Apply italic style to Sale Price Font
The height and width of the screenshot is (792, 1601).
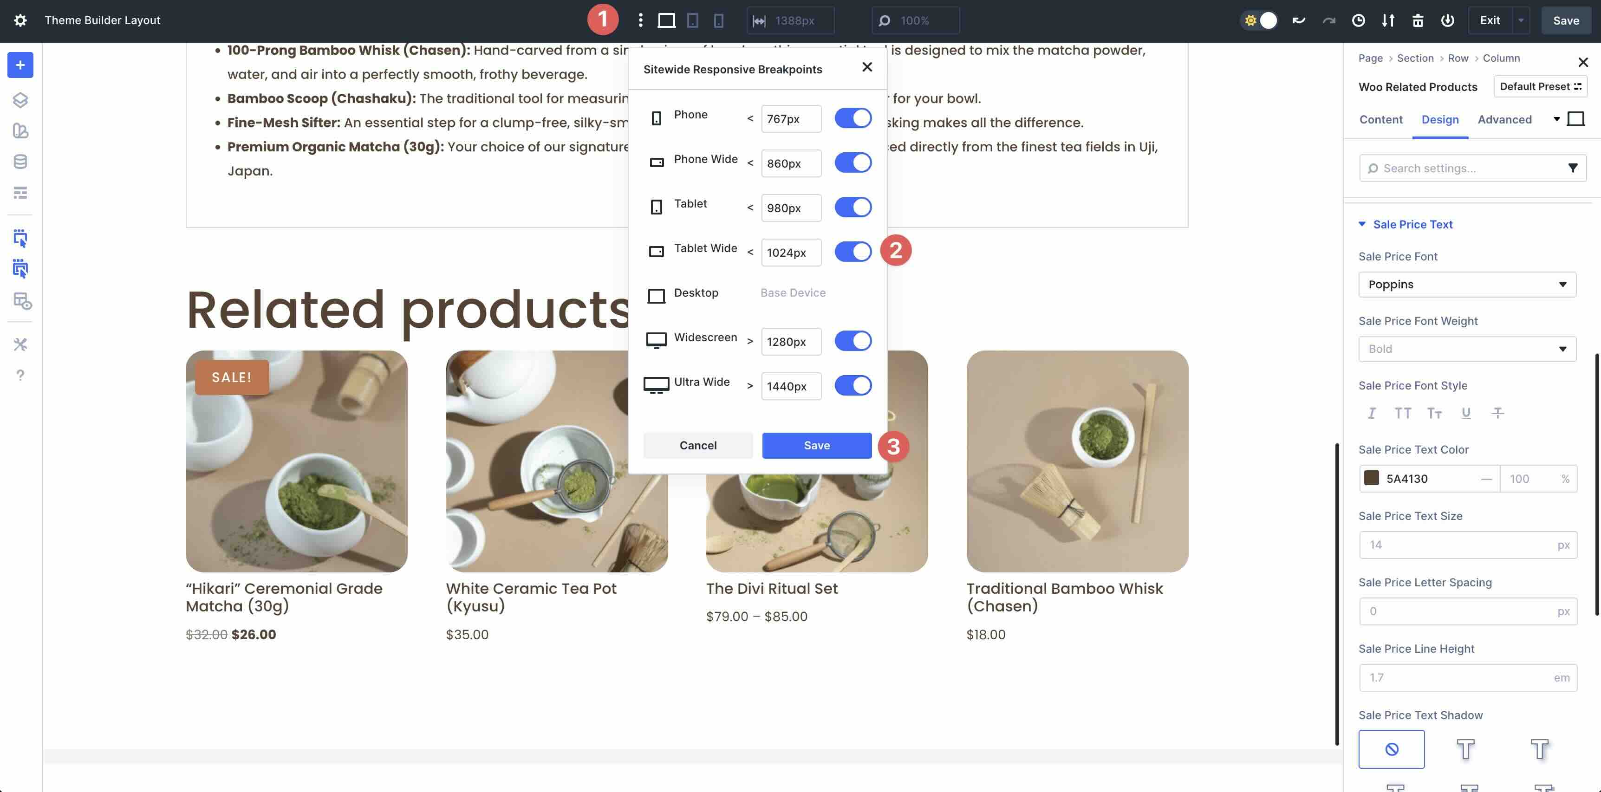pos(1372,412)
